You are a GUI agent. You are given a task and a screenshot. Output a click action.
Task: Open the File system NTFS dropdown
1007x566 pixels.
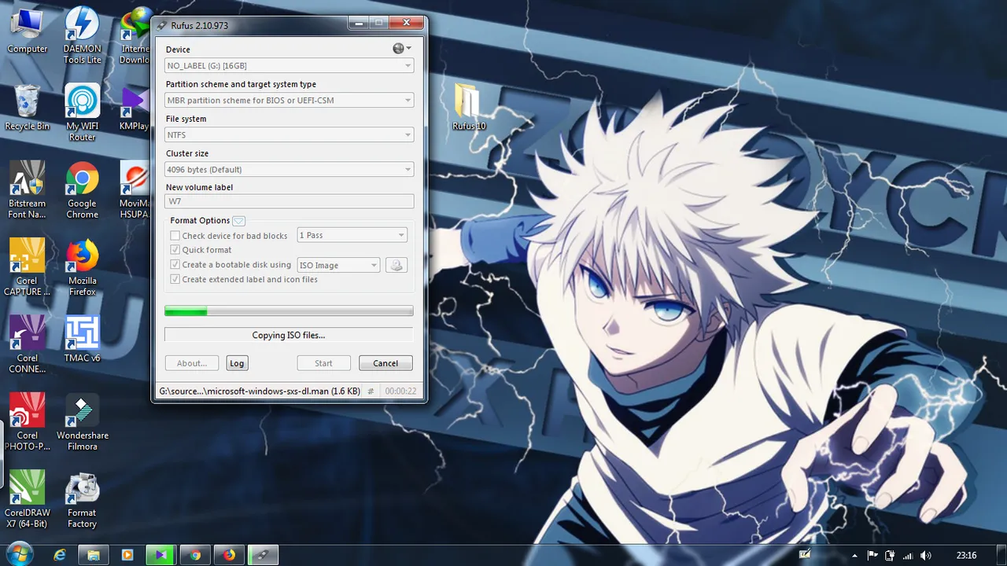coord(290,135)
